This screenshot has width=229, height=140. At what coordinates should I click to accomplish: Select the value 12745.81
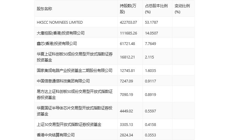pyautogui.click(x=127, y=71)
